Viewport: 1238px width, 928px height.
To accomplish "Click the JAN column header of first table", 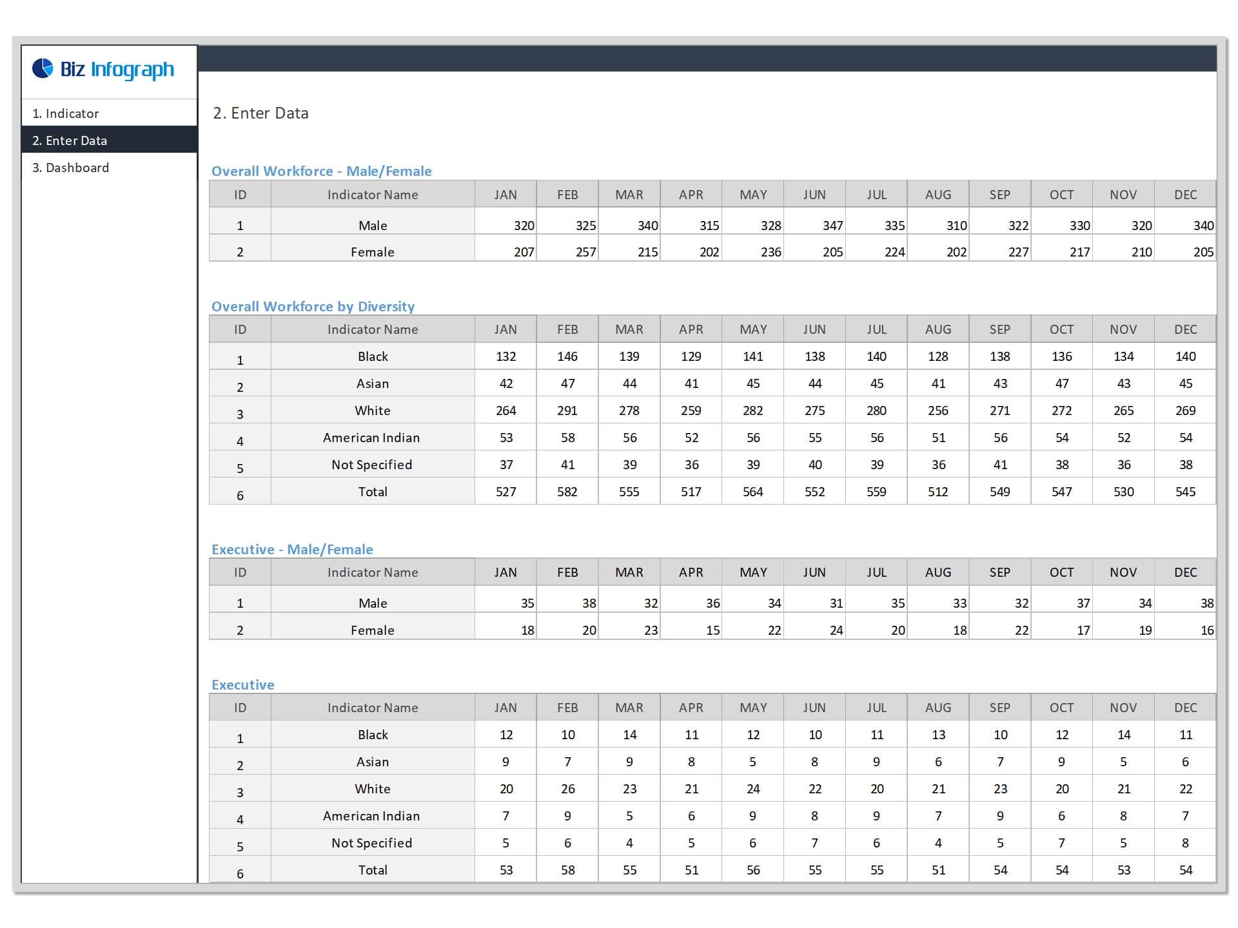I will (x=506, y=194).
